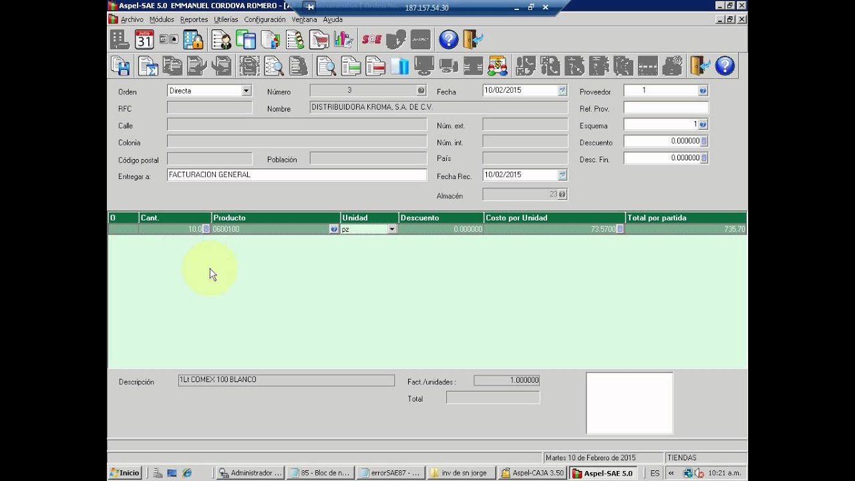Click the people with dollar sign icon
The image size is (855, 481).
click(x=498, y=65)
